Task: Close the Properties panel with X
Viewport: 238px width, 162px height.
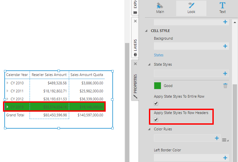Action: click(x=135, y=64)
